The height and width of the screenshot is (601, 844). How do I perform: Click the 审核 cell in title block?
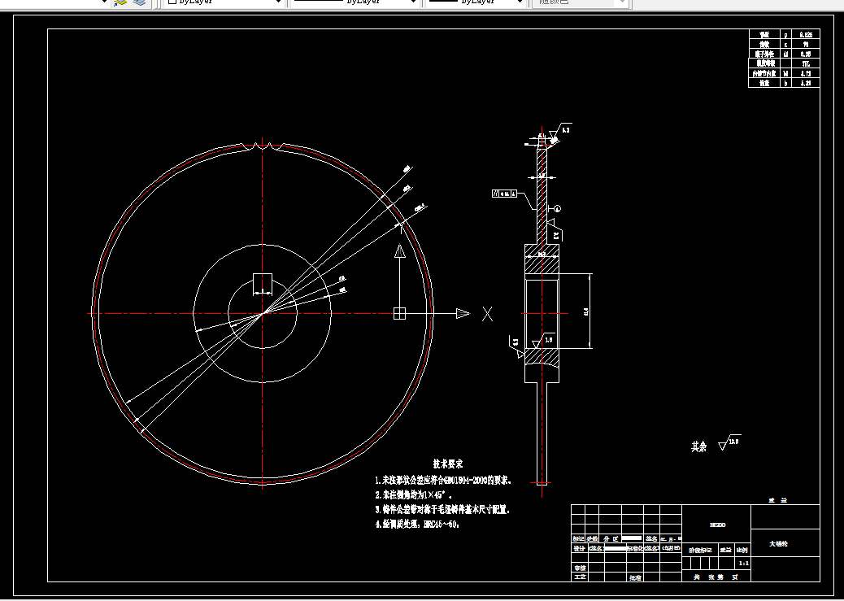coord(579,568)
